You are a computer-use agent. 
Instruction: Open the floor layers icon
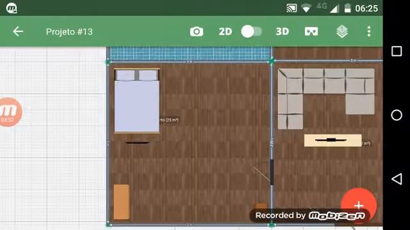341,31
